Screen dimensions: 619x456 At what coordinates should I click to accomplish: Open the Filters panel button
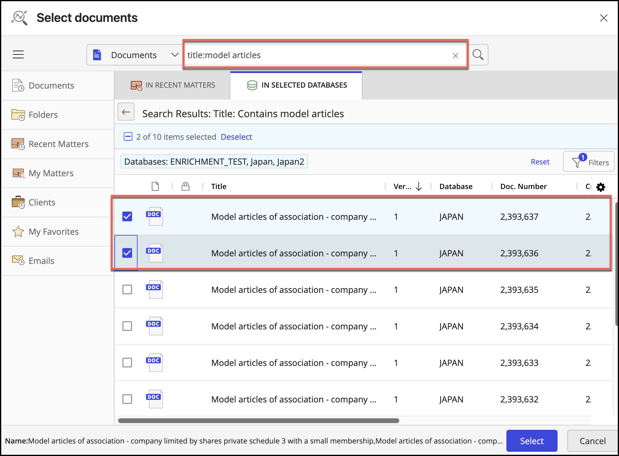point(588,162)
